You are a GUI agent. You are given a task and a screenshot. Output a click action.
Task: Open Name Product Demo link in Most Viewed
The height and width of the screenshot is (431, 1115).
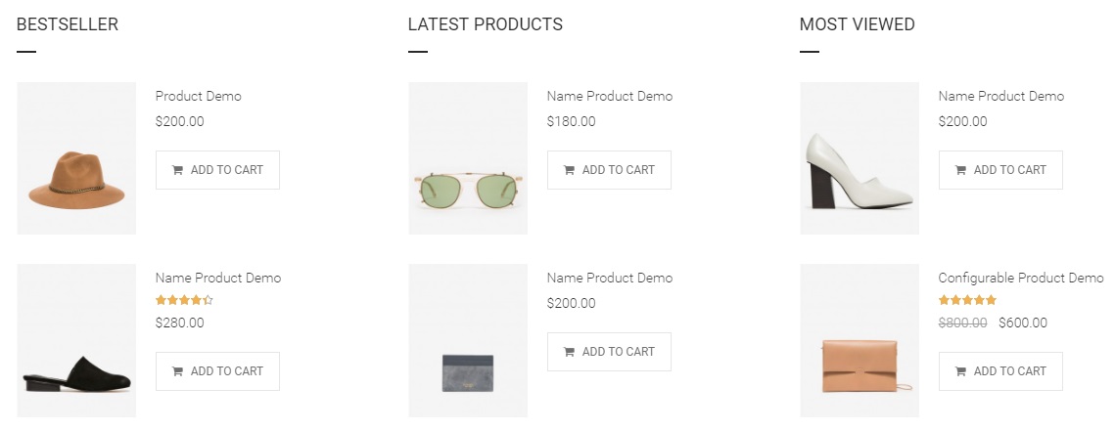click(1000, 96)
